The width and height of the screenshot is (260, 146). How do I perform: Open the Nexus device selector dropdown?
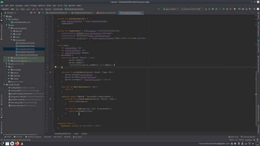tap(192, 9)
